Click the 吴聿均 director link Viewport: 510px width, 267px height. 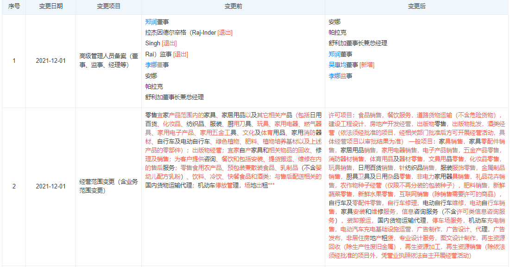pyautogui.click(x=338, y=65)
